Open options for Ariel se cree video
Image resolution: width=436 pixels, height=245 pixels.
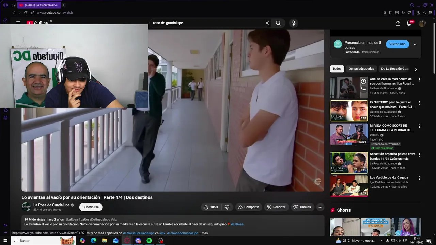419,80
